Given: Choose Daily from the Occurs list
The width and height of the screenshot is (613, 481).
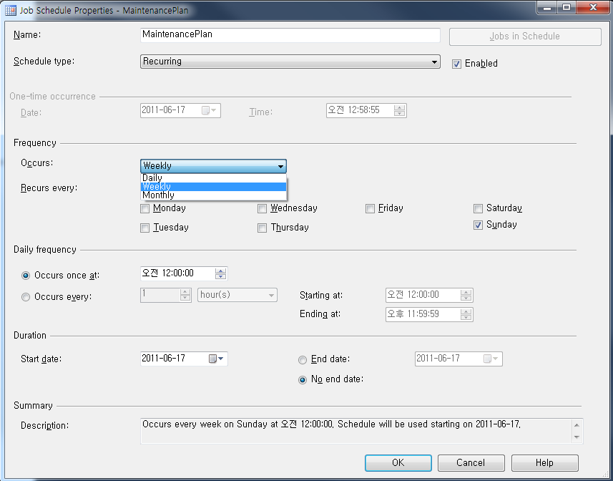Looking at the screenshot, I should [213, 178].
